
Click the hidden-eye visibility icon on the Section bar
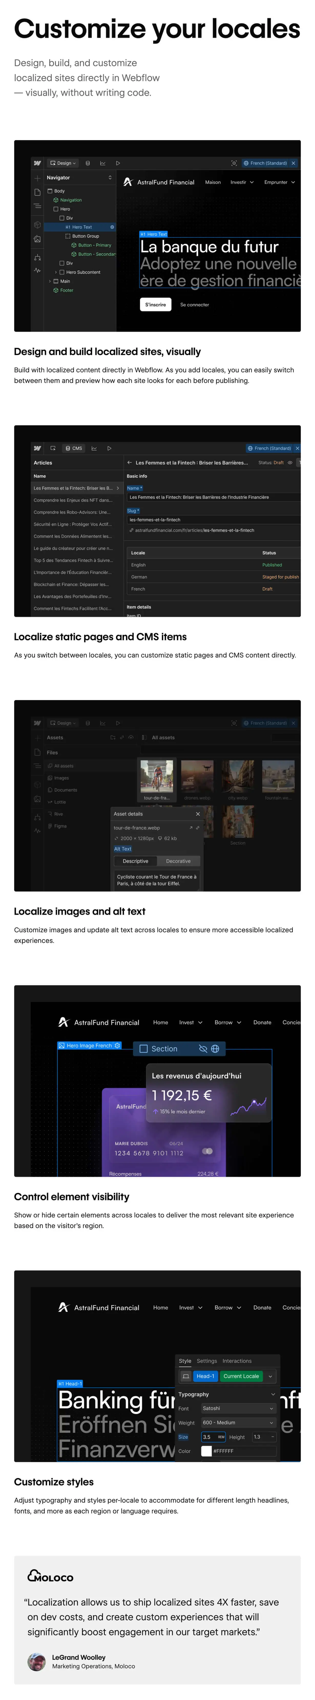[x=203, y=1049]
